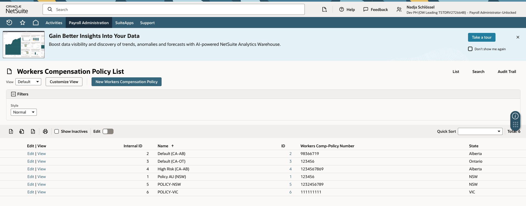Open the Nadja Schlössel account menu

[461, 10]
